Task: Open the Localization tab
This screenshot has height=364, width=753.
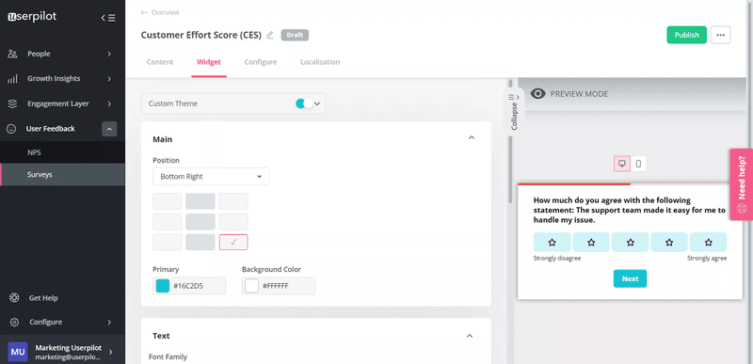Action: tap(320, 62)
